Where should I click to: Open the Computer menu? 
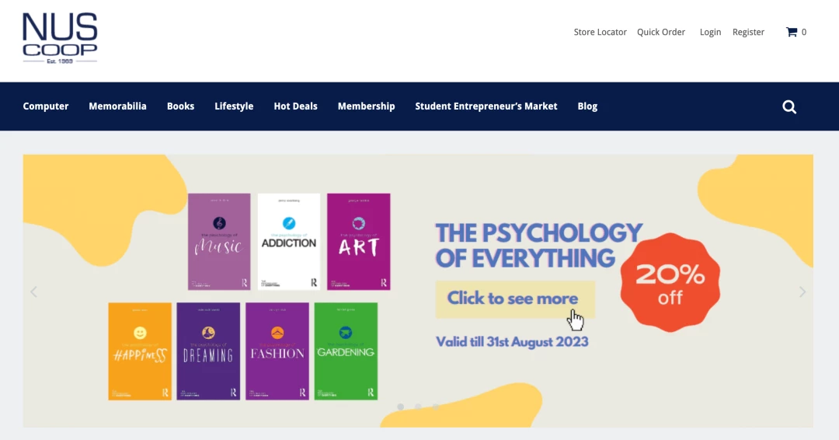(x=46, y=107)
